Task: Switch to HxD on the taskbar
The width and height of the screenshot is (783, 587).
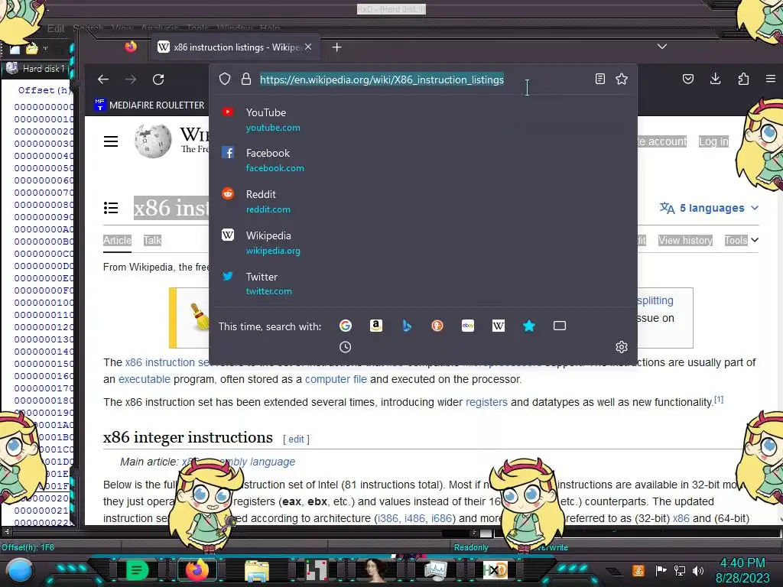Action: coord(495,570)
